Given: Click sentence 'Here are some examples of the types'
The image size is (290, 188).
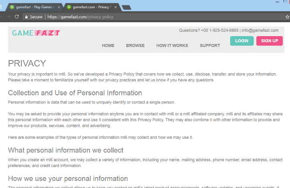Looking at the screenshot, I should [x=100, y=138].
